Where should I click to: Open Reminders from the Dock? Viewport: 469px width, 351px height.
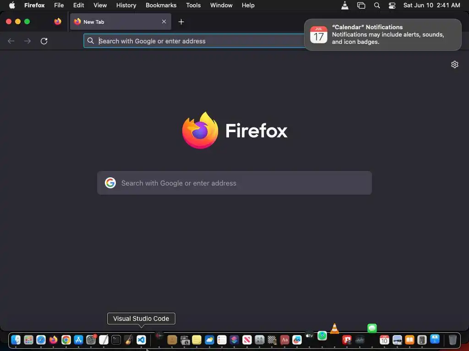click(x=222, y=340)
